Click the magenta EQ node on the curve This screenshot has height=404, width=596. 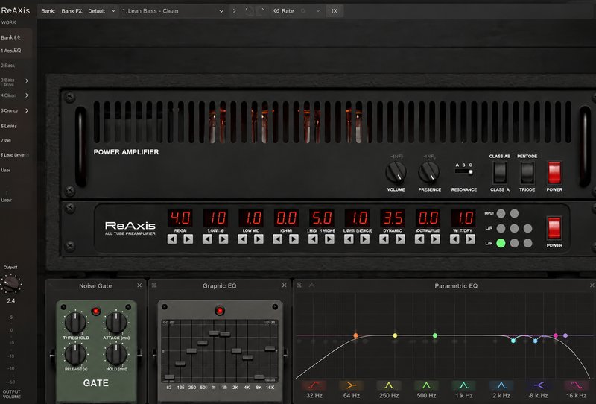[x=556, y=335]
